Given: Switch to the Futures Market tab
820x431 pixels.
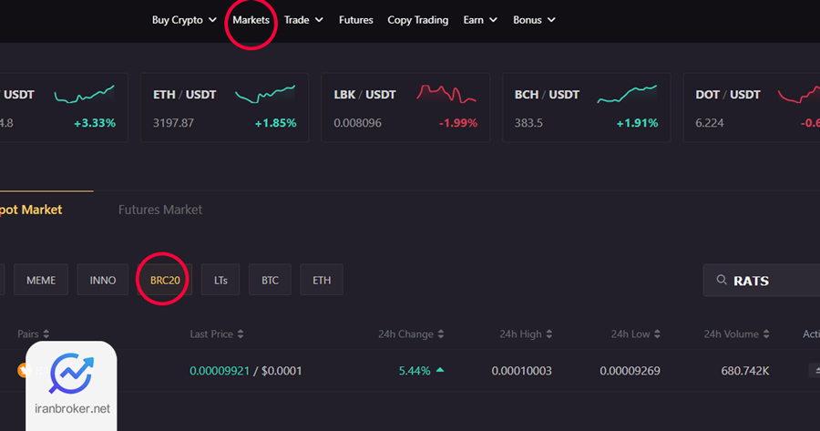Looking at the screenshot, I should point(160,210).
